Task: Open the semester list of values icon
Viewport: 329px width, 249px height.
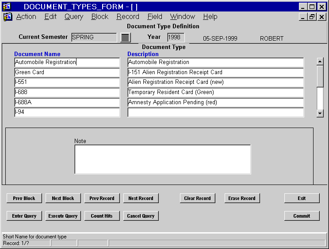Action: [126, 38]
